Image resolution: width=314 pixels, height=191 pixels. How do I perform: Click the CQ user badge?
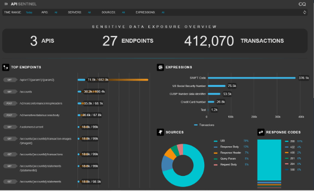point(302,4)
